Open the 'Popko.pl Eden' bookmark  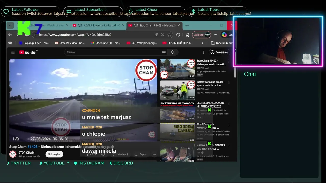click(34, 43)
